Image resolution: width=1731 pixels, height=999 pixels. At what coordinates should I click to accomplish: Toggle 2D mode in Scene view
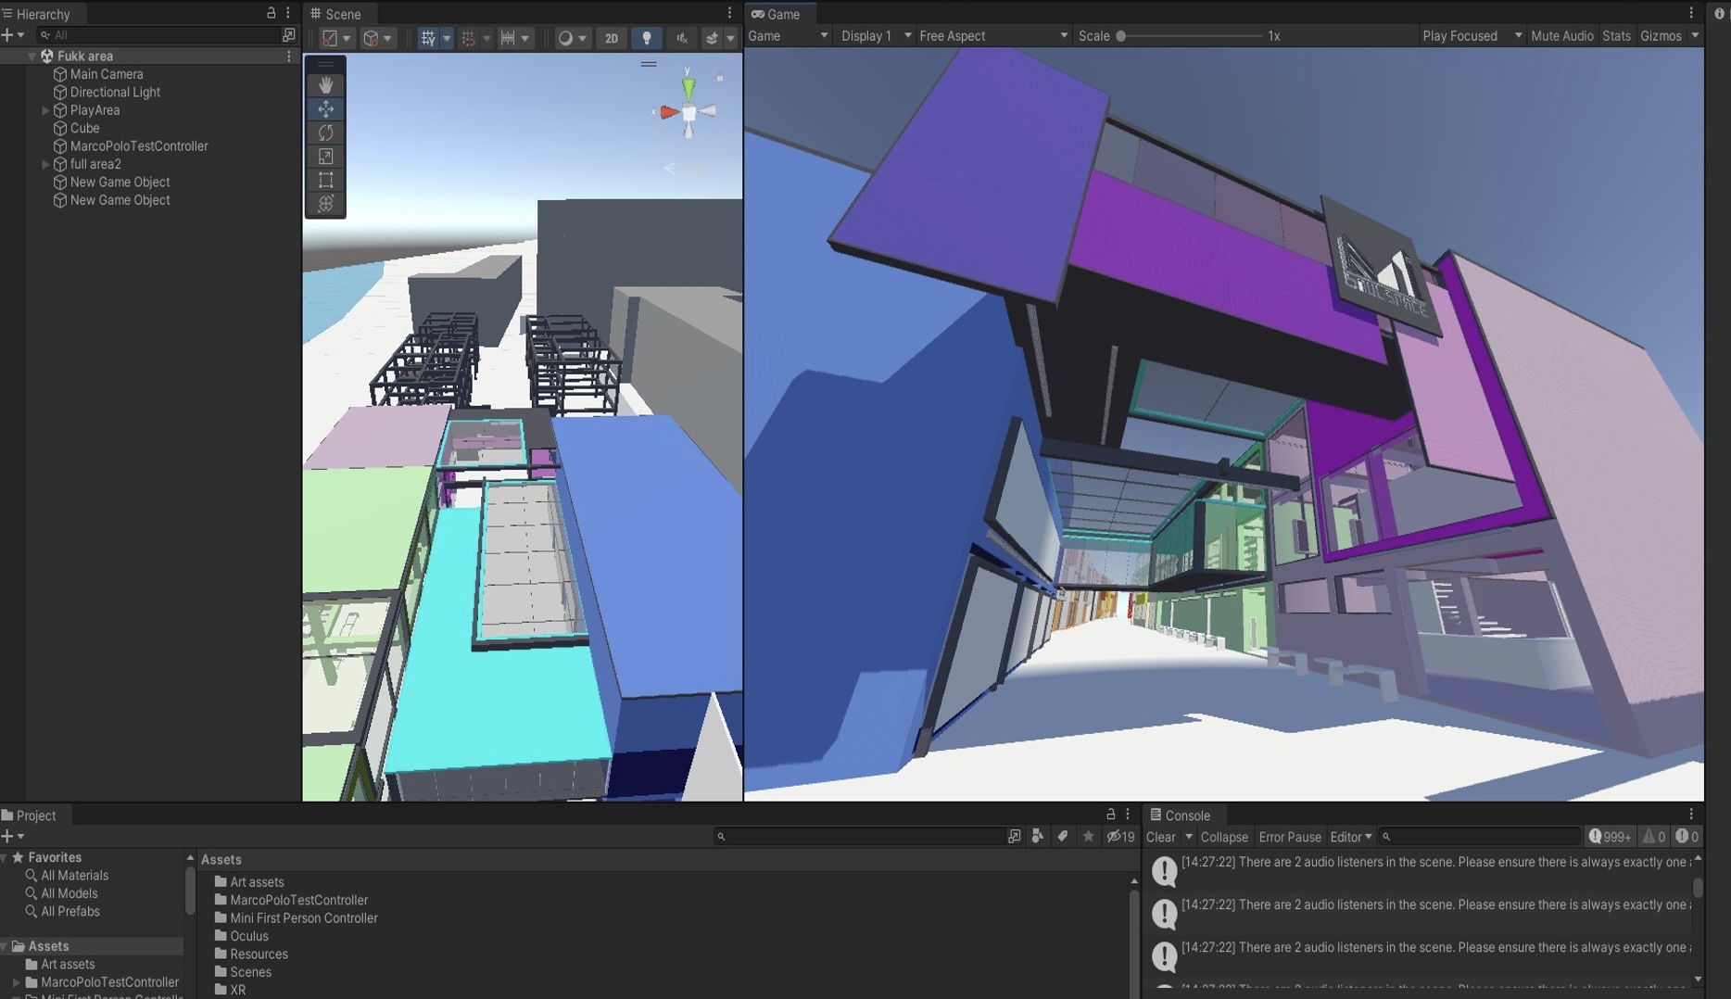pyautogui.click(x=611, y=38)
